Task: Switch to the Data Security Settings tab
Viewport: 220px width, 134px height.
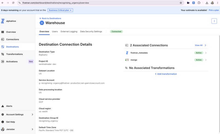Action: tap(91, 32)
